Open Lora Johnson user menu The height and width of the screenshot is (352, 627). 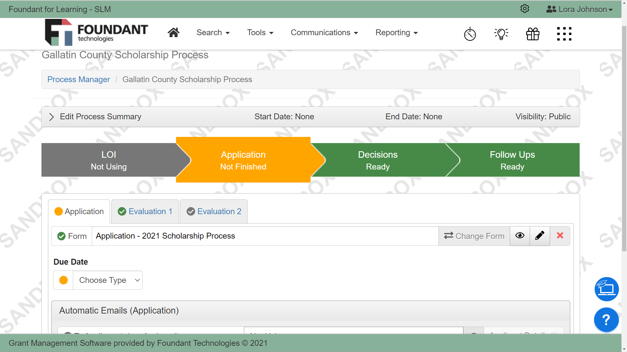[579, 9]
